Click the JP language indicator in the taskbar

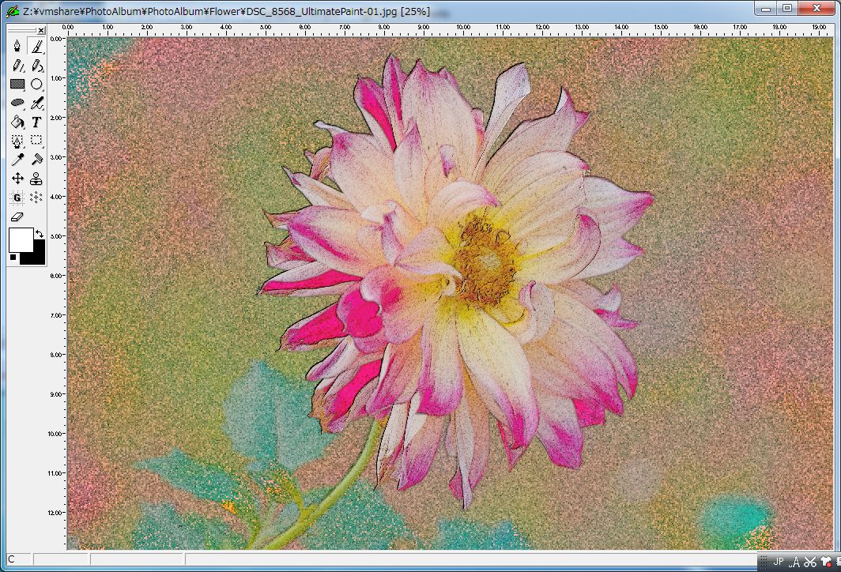pyautogui.click(x=778, y=562)
